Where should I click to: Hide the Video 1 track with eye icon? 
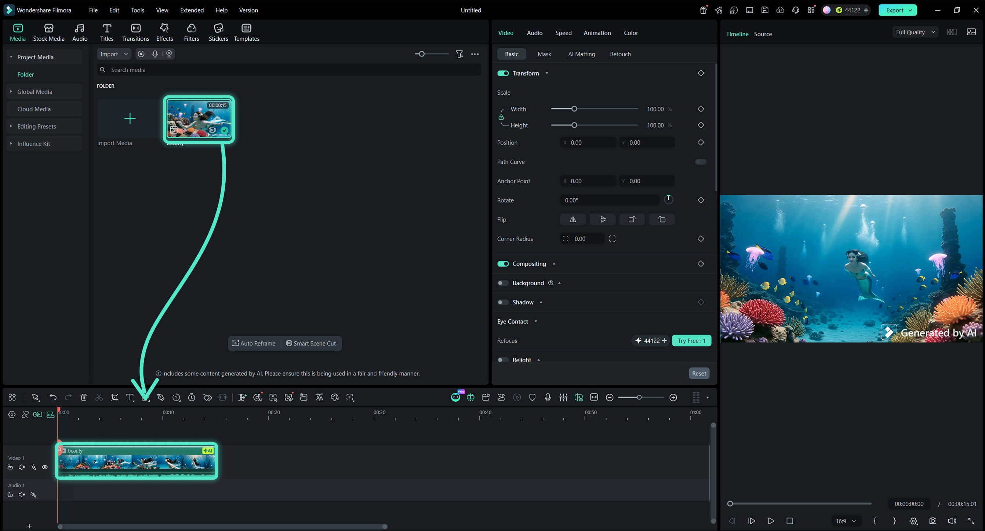(x=45, y=467)
